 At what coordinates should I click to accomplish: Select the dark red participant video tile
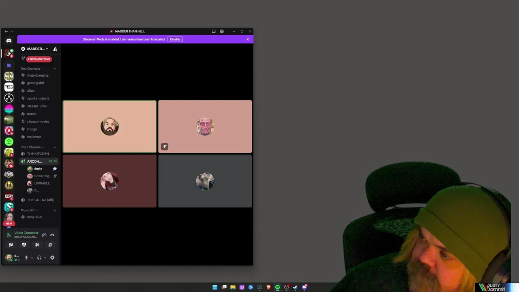tap(109, 181)
